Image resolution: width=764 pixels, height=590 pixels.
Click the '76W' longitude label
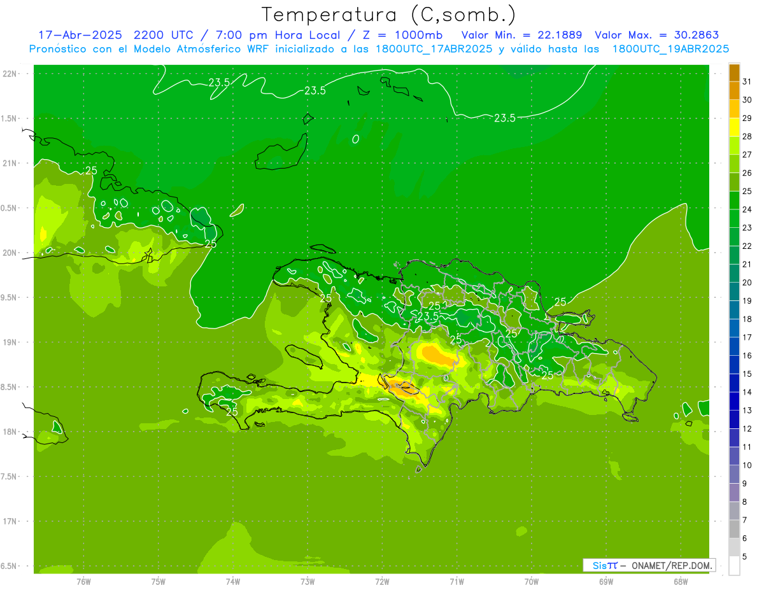click(83, 582)
